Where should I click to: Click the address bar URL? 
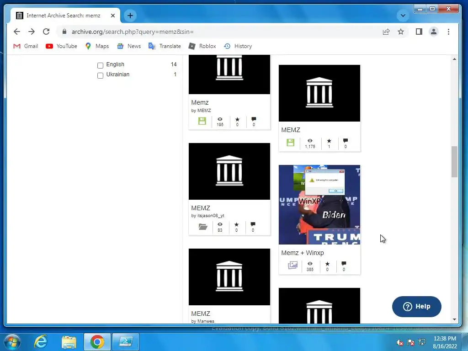pos(133,32)
